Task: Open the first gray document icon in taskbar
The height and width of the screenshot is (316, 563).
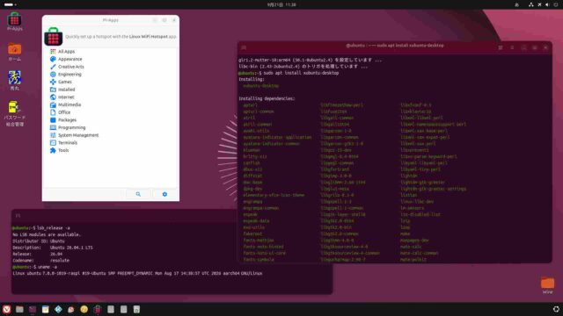Action: coord(111,309)
